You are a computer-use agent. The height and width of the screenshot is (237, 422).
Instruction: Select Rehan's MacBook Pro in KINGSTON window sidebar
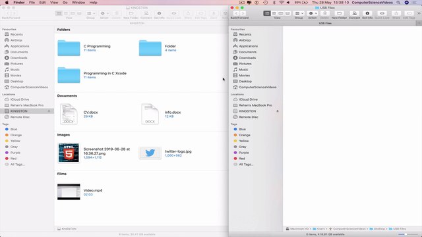[x=27, y=105]
